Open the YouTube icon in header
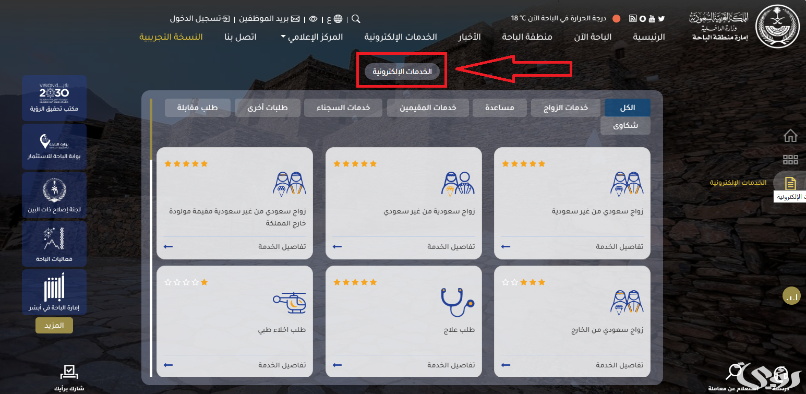The height and width of the screenshot is (394, 806). (x=652, y=18)
